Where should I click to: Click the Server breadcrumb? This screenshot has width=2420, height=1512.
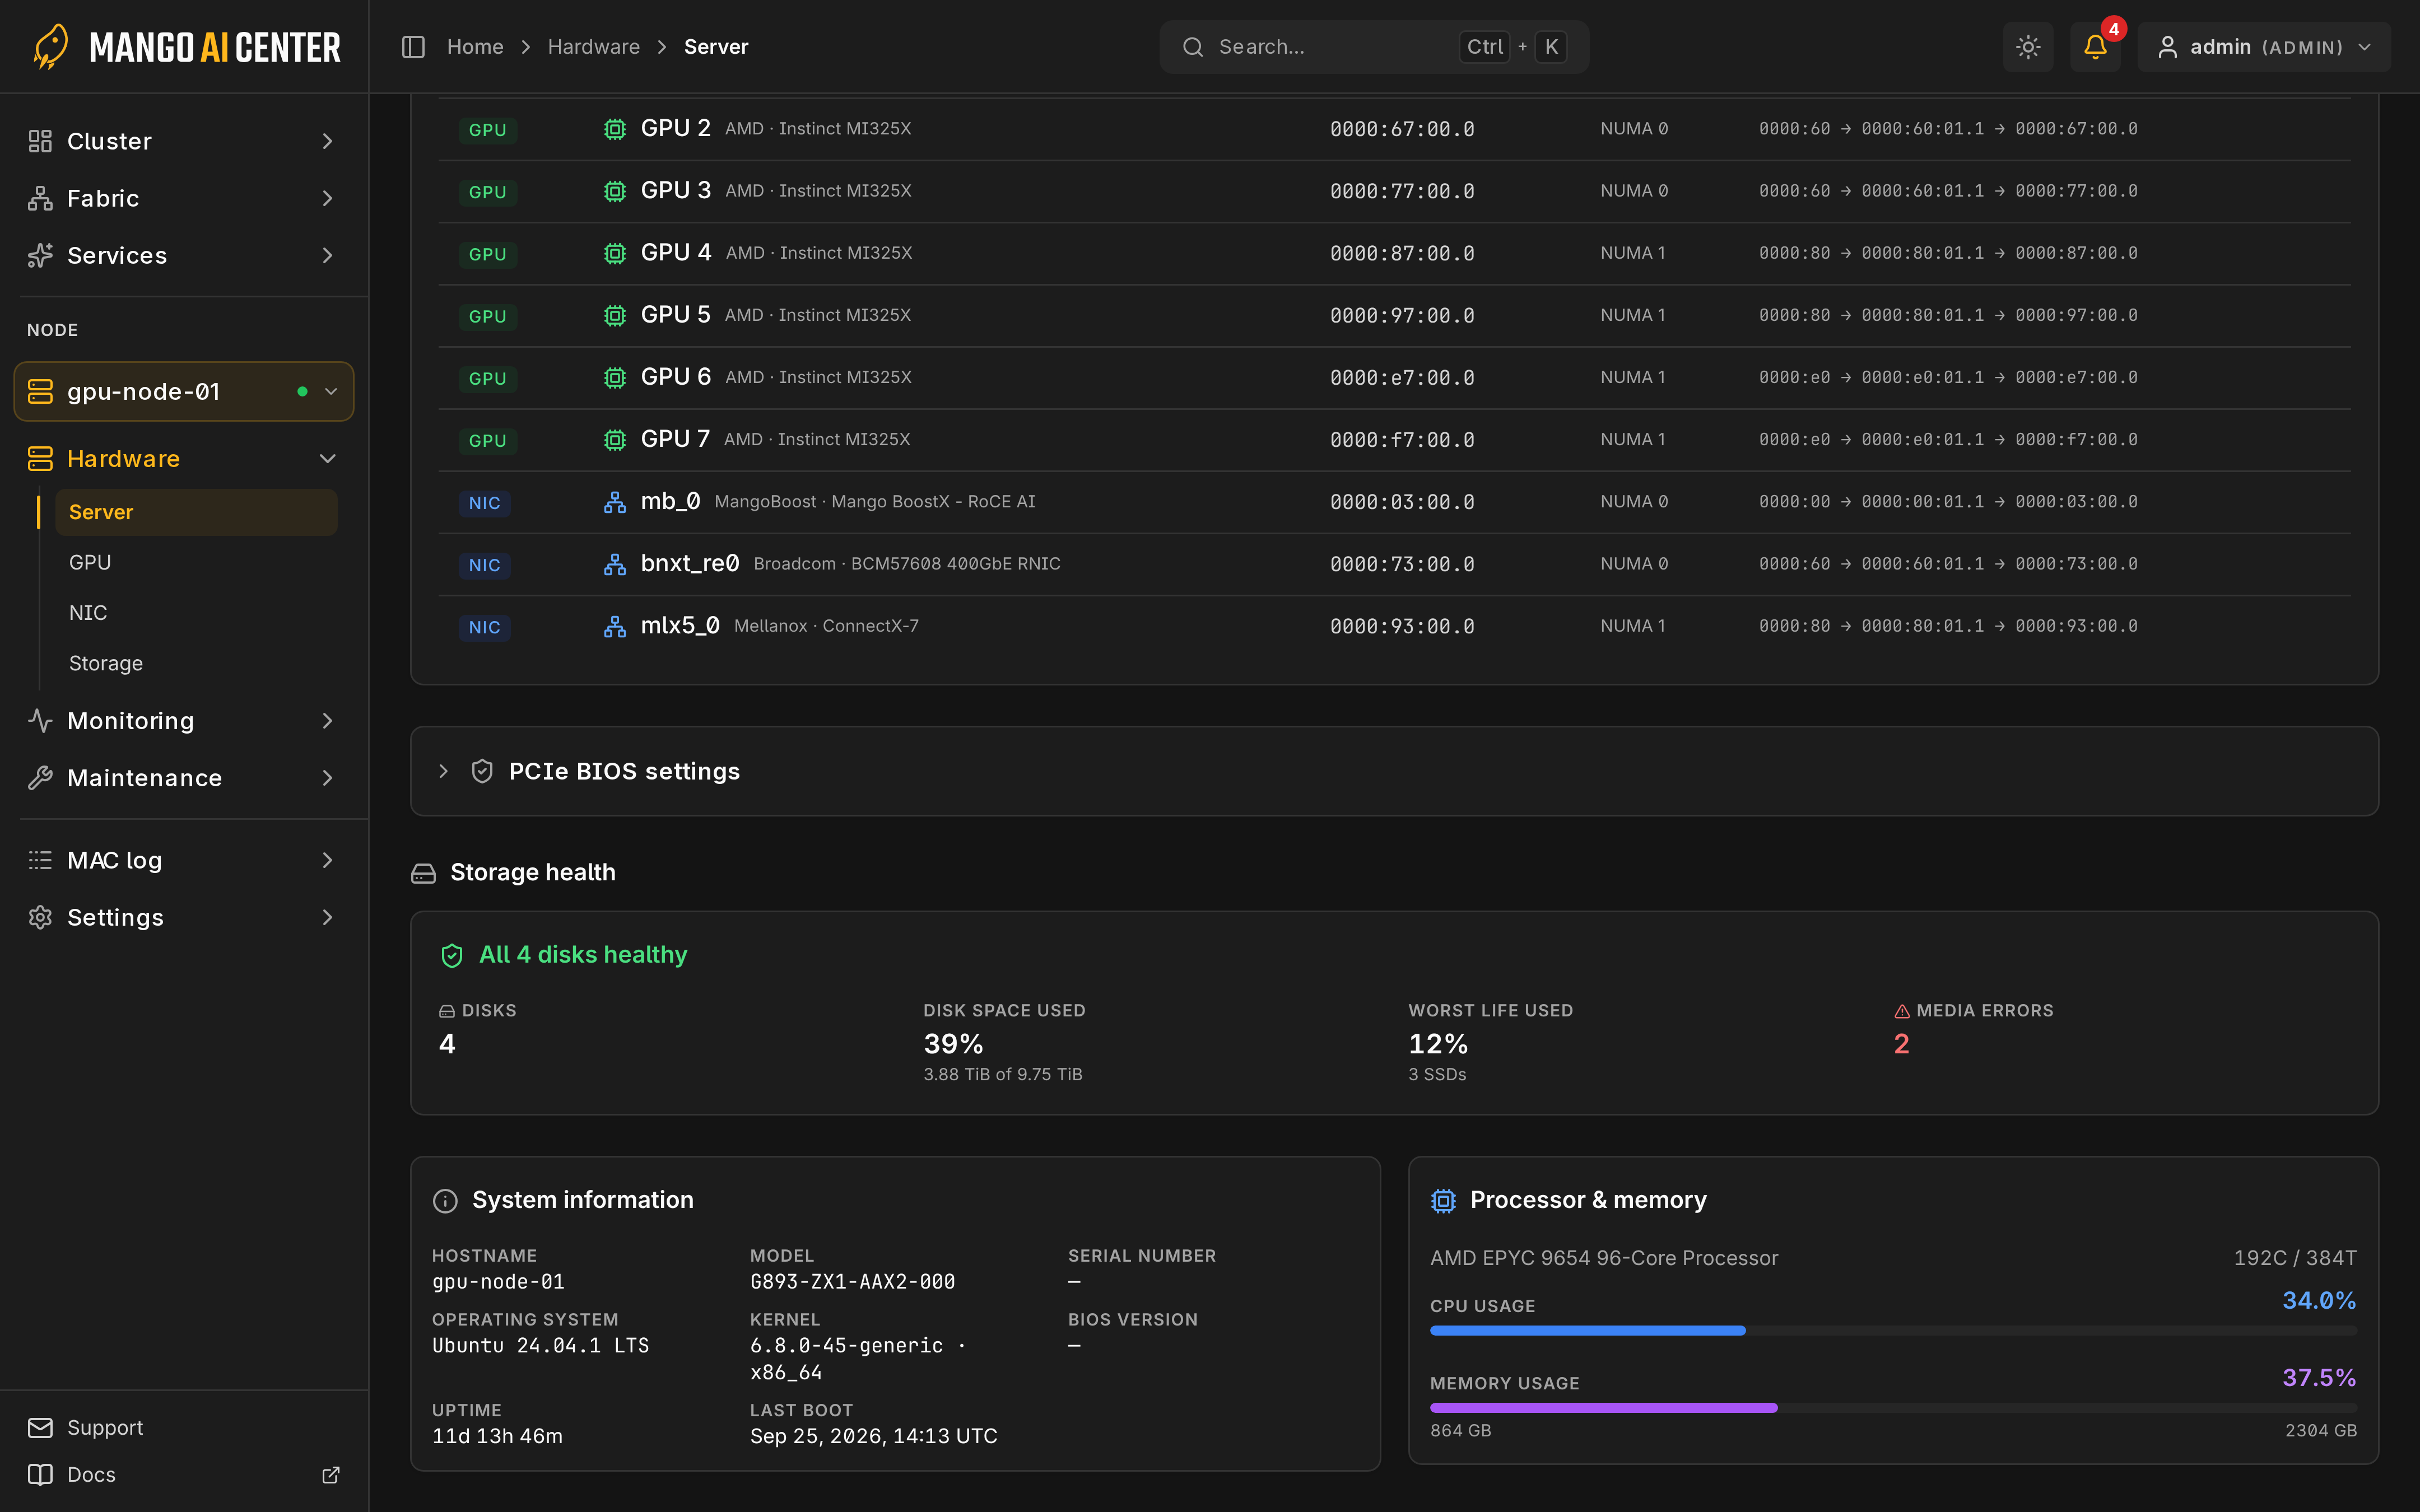point(716,47)
